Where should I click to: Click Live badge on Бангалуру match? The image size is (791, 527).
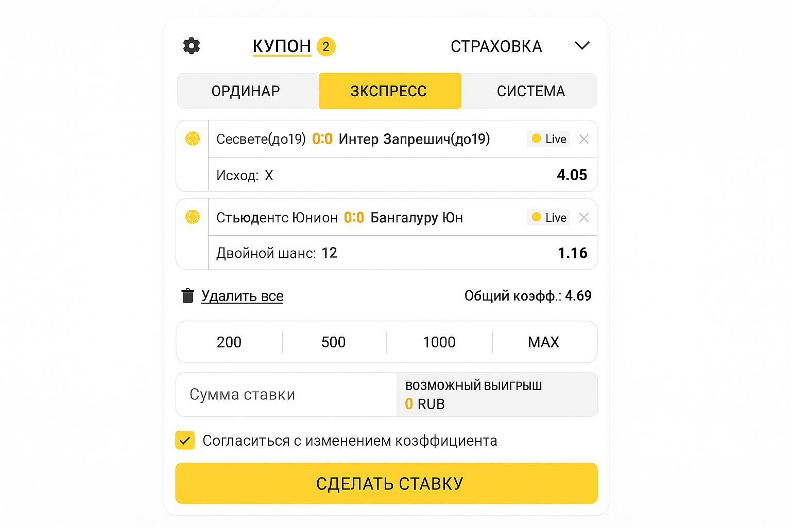pyautogui.click(x=548, y=218)
